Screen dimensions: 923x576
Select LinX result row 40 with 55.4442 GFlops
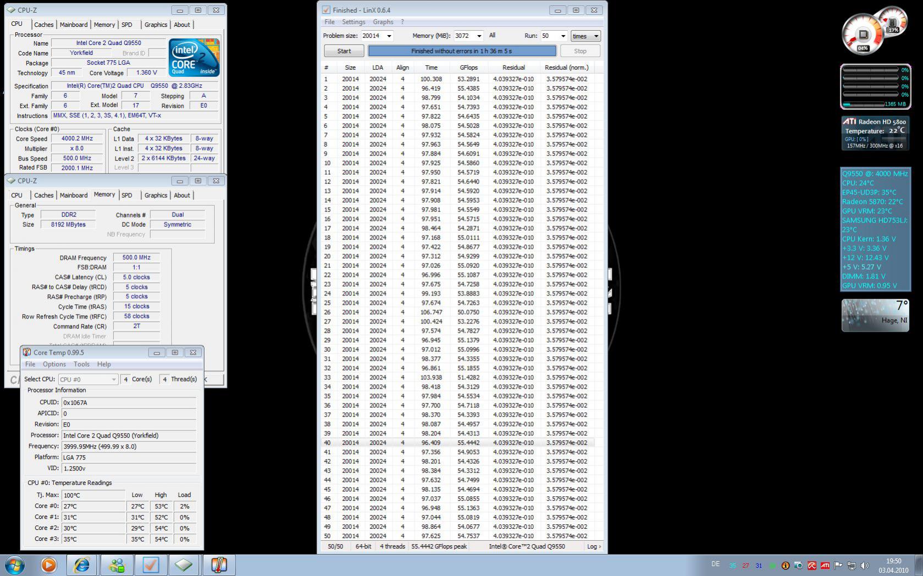[457, 443]
